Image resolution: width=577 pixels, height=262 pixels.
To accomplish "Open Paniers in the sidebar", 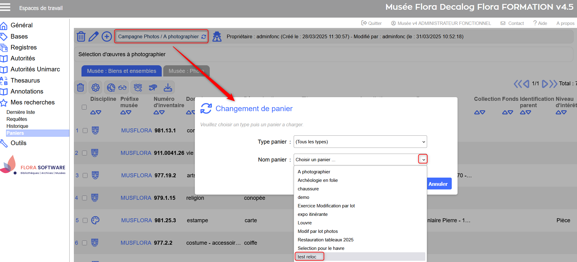I will (x=15, y=133).
